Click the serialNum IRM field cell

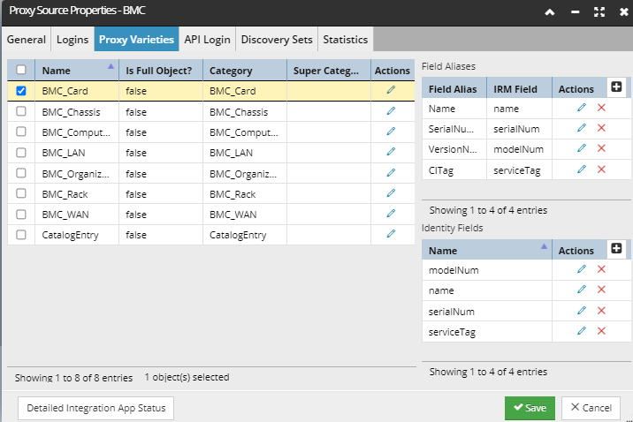pyautogui.click(x=519, y=129)
